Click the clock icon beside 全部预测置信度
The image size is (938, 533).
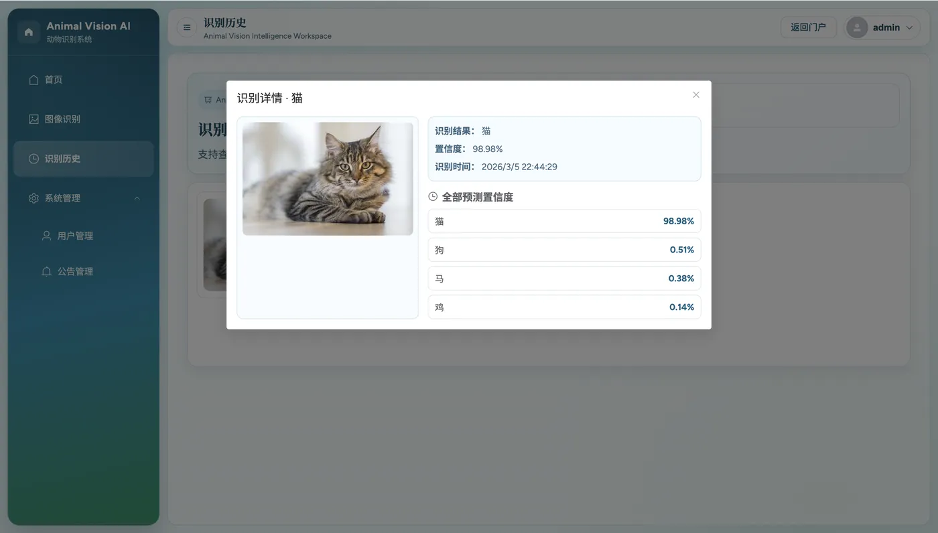[434, 196]
